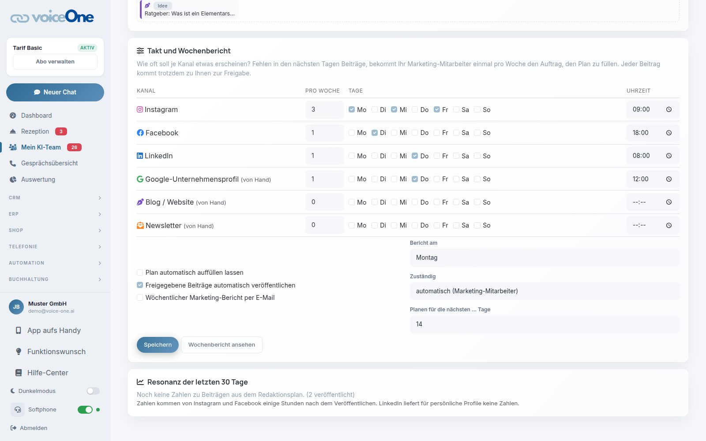This screenshot has width=706, height=441.
Task: Open the Newsletter time clock icon
Action: coord(669,225)
